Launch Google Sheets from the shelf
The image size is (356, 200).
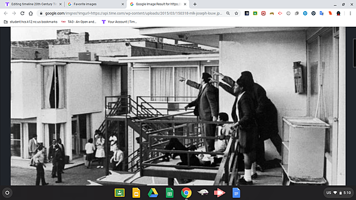click(169, 193)
